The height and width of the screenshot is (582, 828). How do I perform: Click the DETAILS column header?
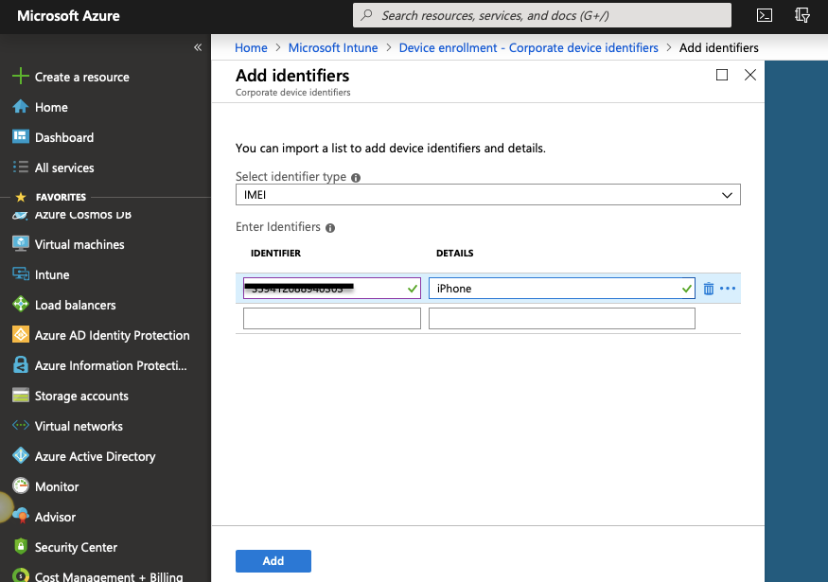coord(454,253)
